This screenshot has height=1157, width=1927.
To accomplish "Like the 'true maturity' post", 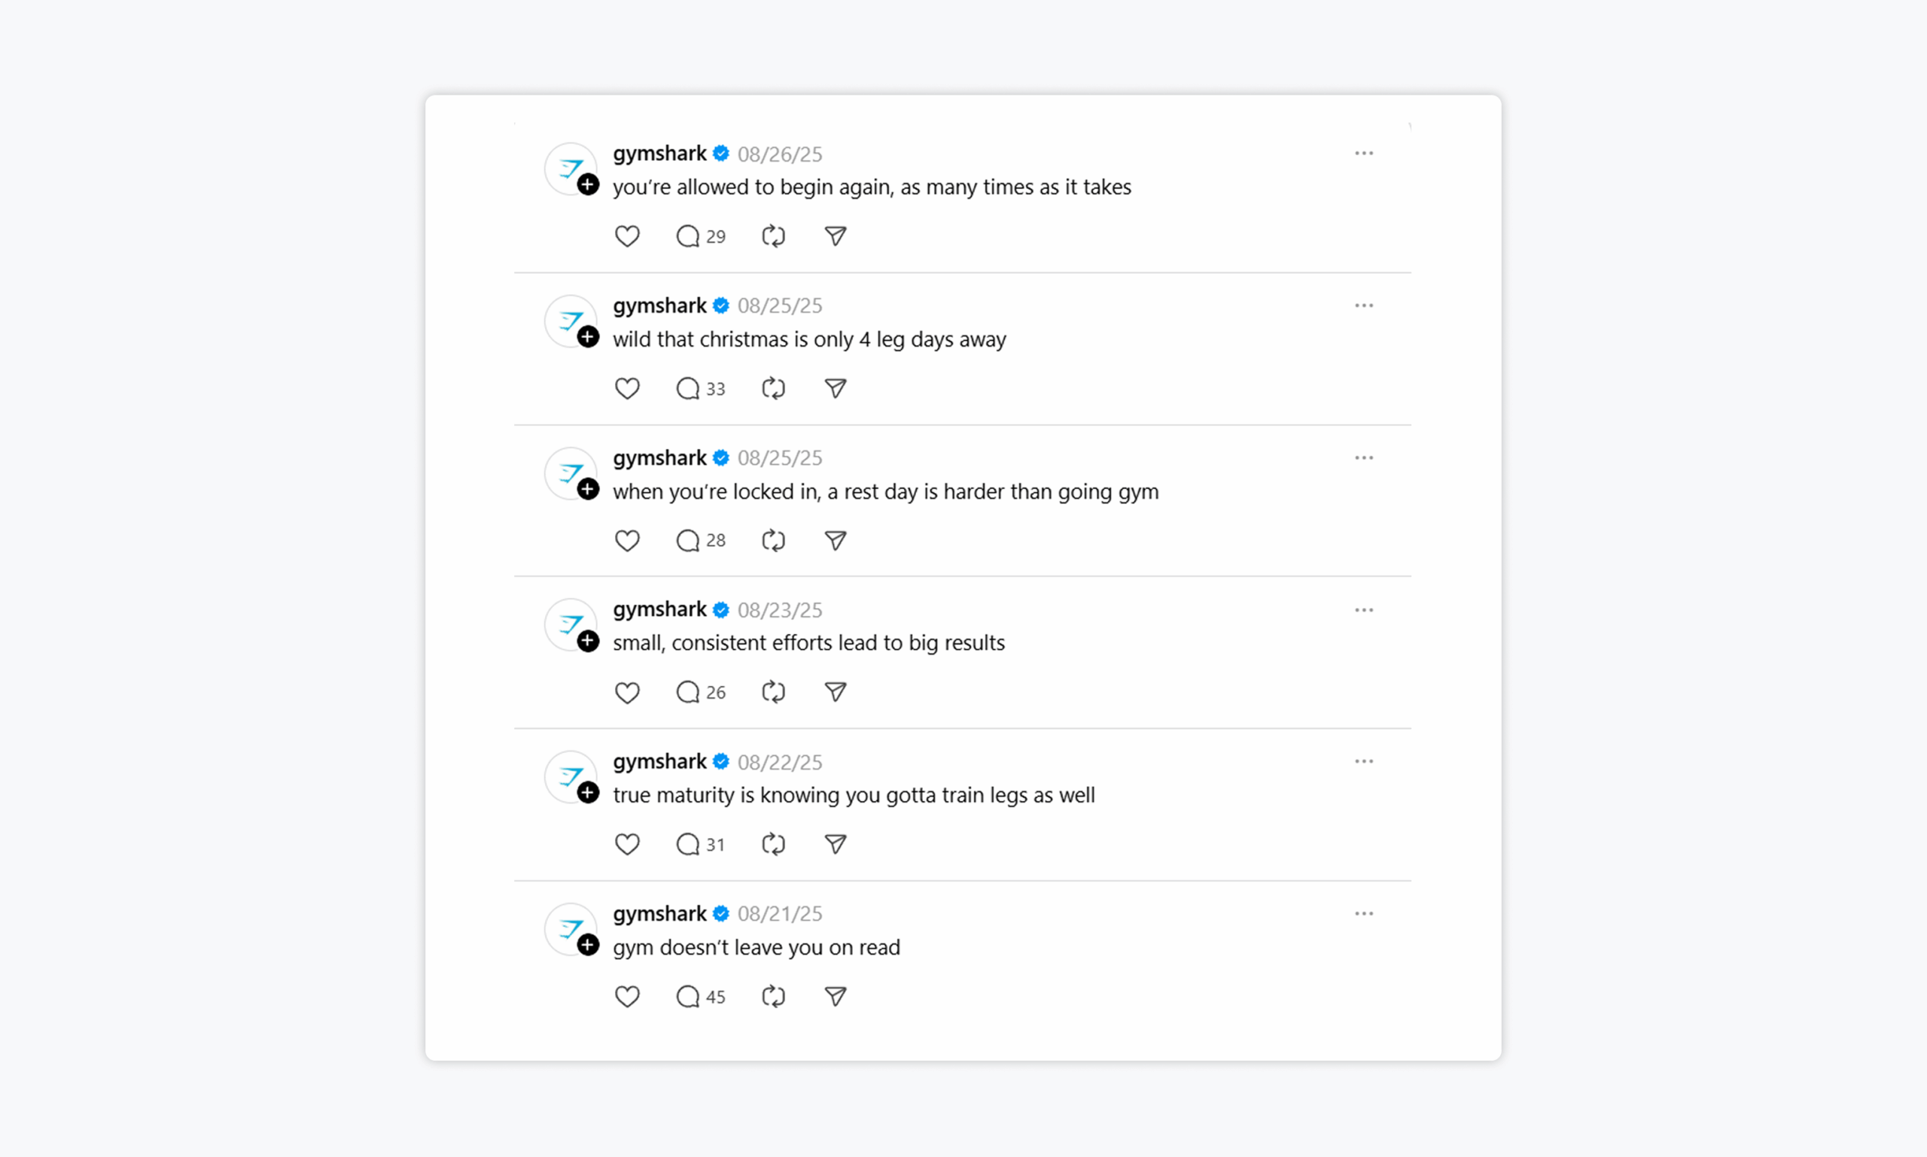I will click(626, 844).
